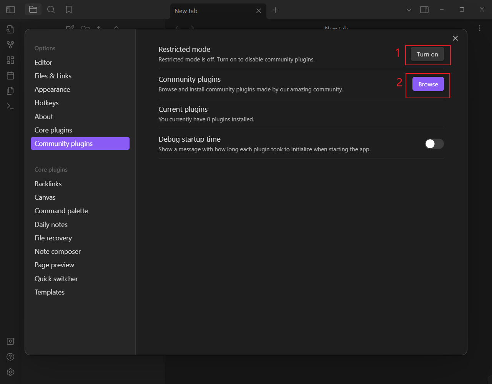
Task: Open the Quick switcher ribbon icon
Action: pos(10,30)
